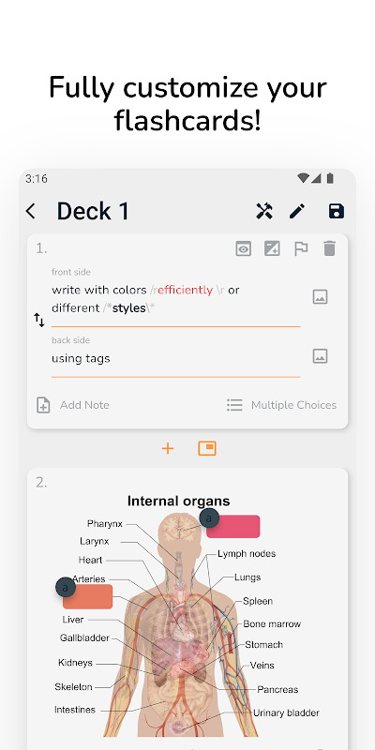Select the pink occlusion box near brain
Image resolution: width=375 pixels, height=750 pixels.
[232, 526]
